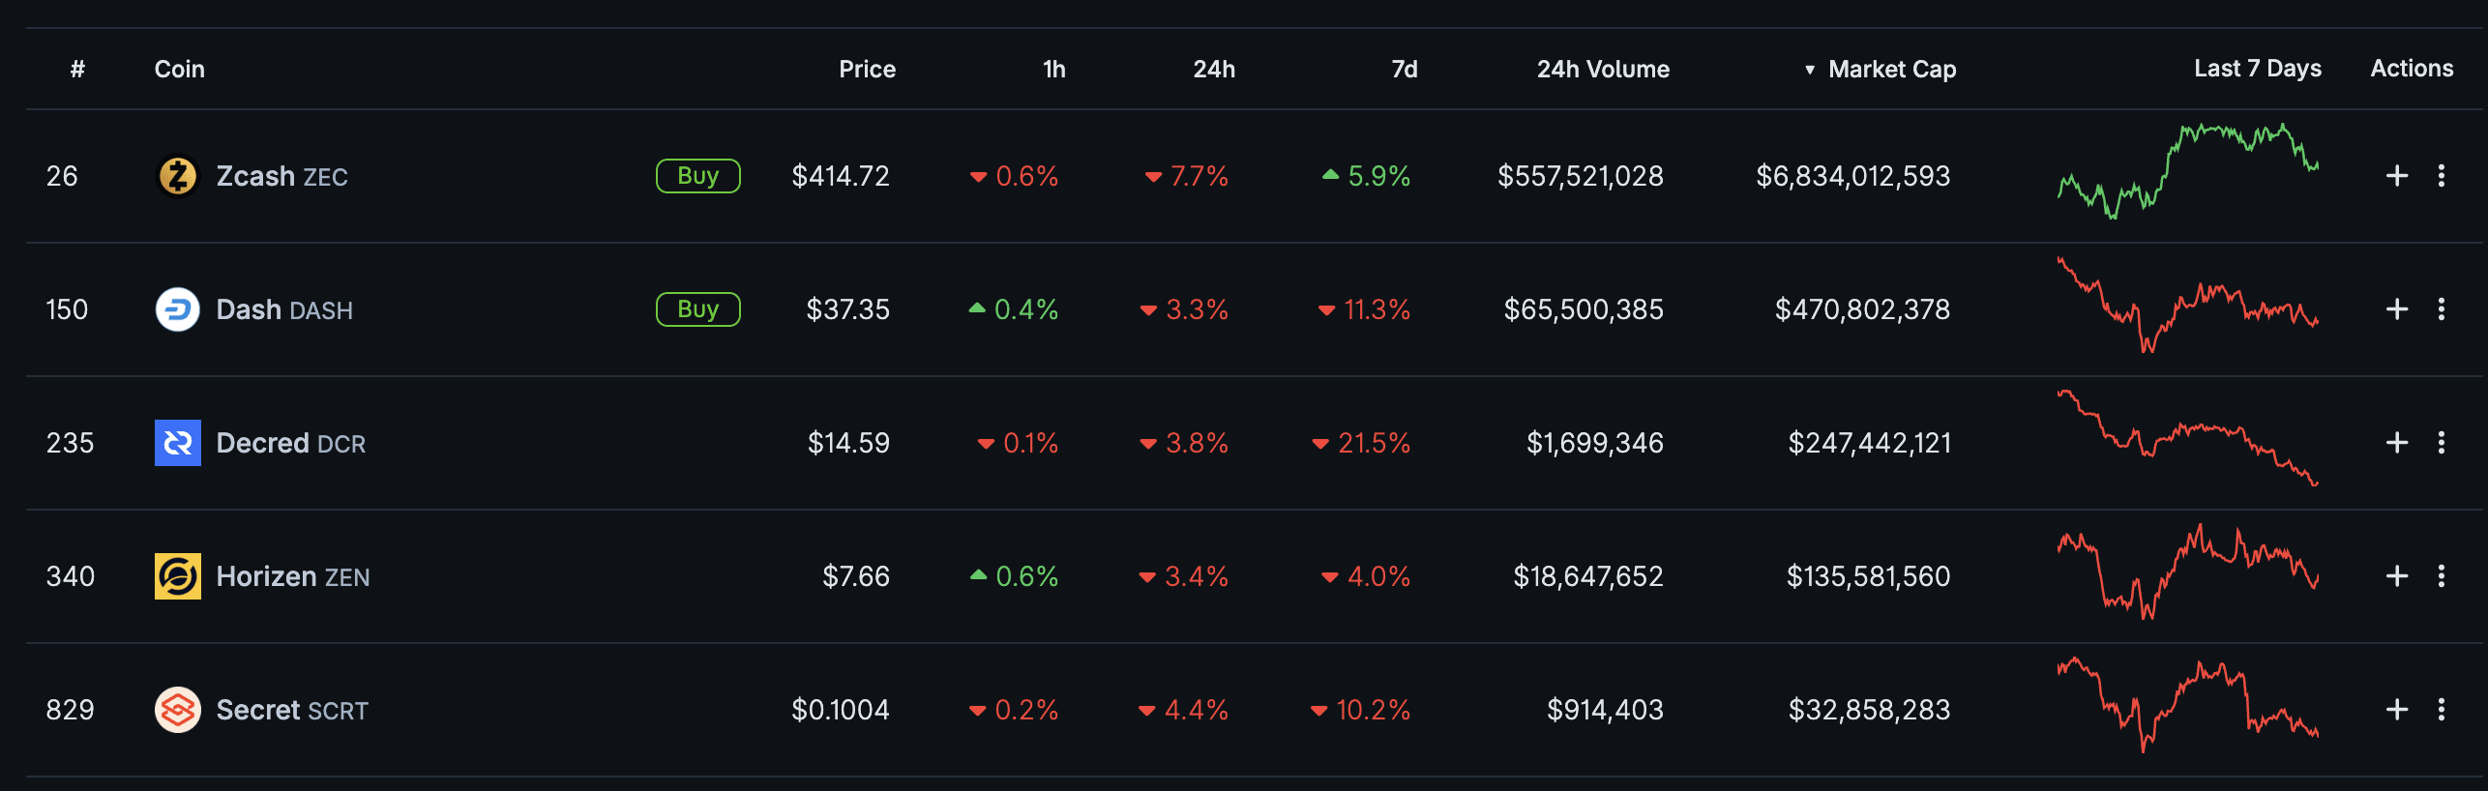Click the Dash coin logo
The width and height of the screenshot is (2488, 791).
(179, 309)
